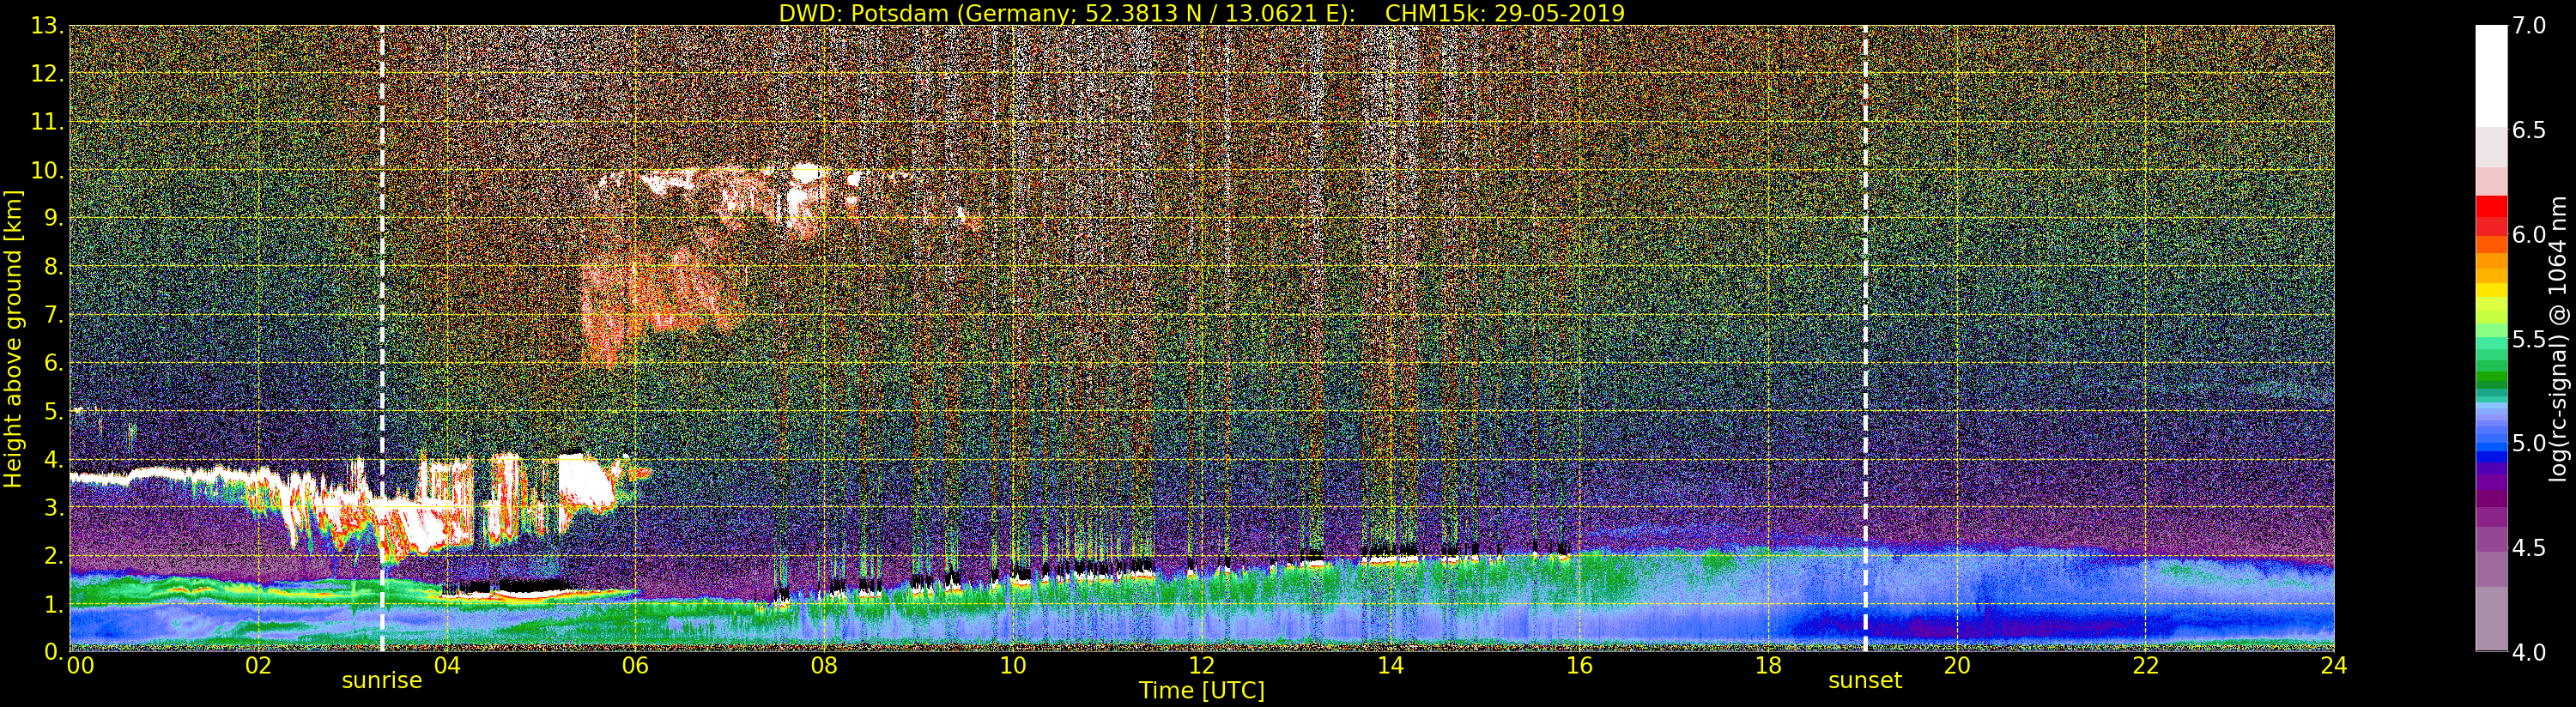Click the y-axis tick label '10.'
Image resolution: width=2576 pixels, height=707 pixels.
(x=47, y=170)
